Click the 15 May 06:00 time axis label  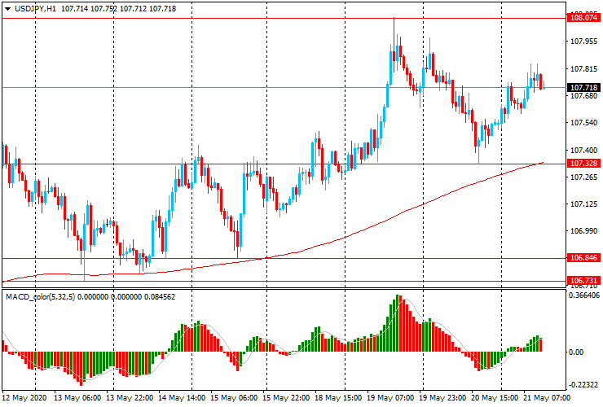click(x=234, y=397)
